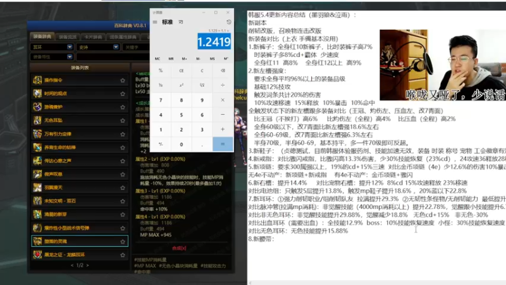
Task: Favorite 爆炸性小型战术信号弹 with its star
Action: pos(123,228)
